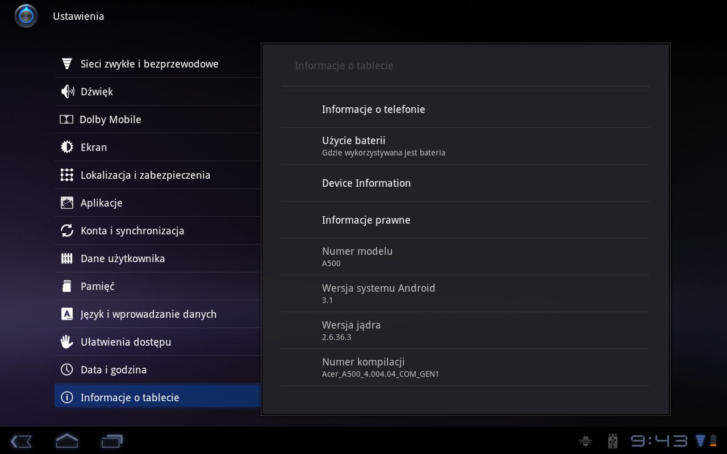
Task: Click the language 'A' icon beside Język
Action: tap(67, 314)
